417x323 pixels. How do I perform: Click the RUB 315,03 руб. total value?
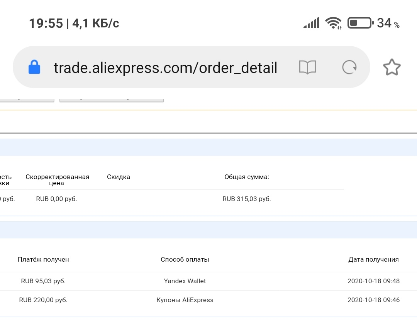pos(247,199)
